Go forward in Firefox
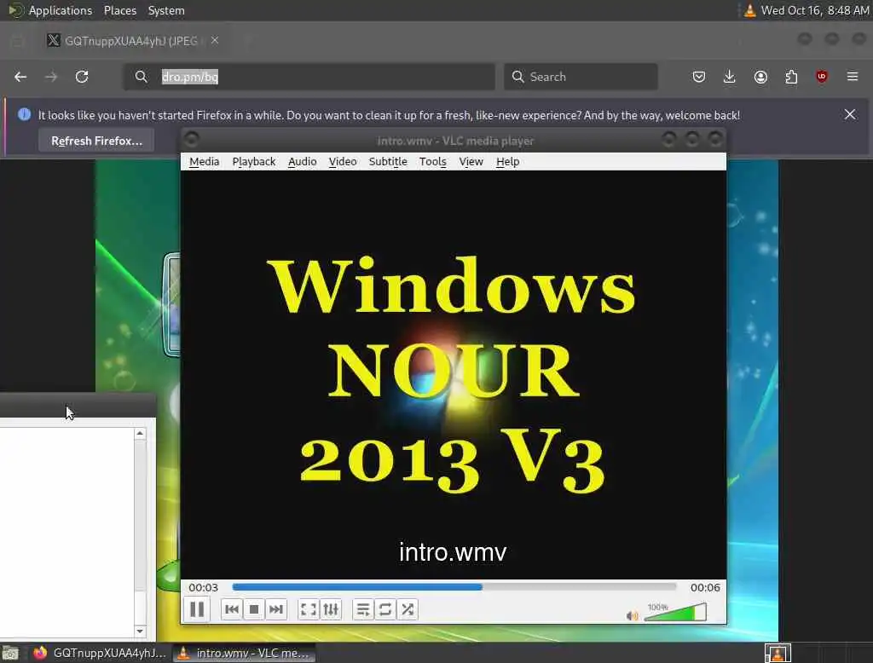This screenshot has width=873, height=663. pyautogui.click(x=51, y=77)
